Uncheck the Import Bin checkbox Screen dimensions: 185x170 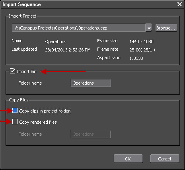[13, 71]
